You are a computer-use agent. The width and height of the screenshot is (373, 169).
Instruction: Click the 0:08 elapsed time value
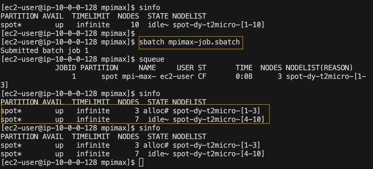tap(244, 76)
